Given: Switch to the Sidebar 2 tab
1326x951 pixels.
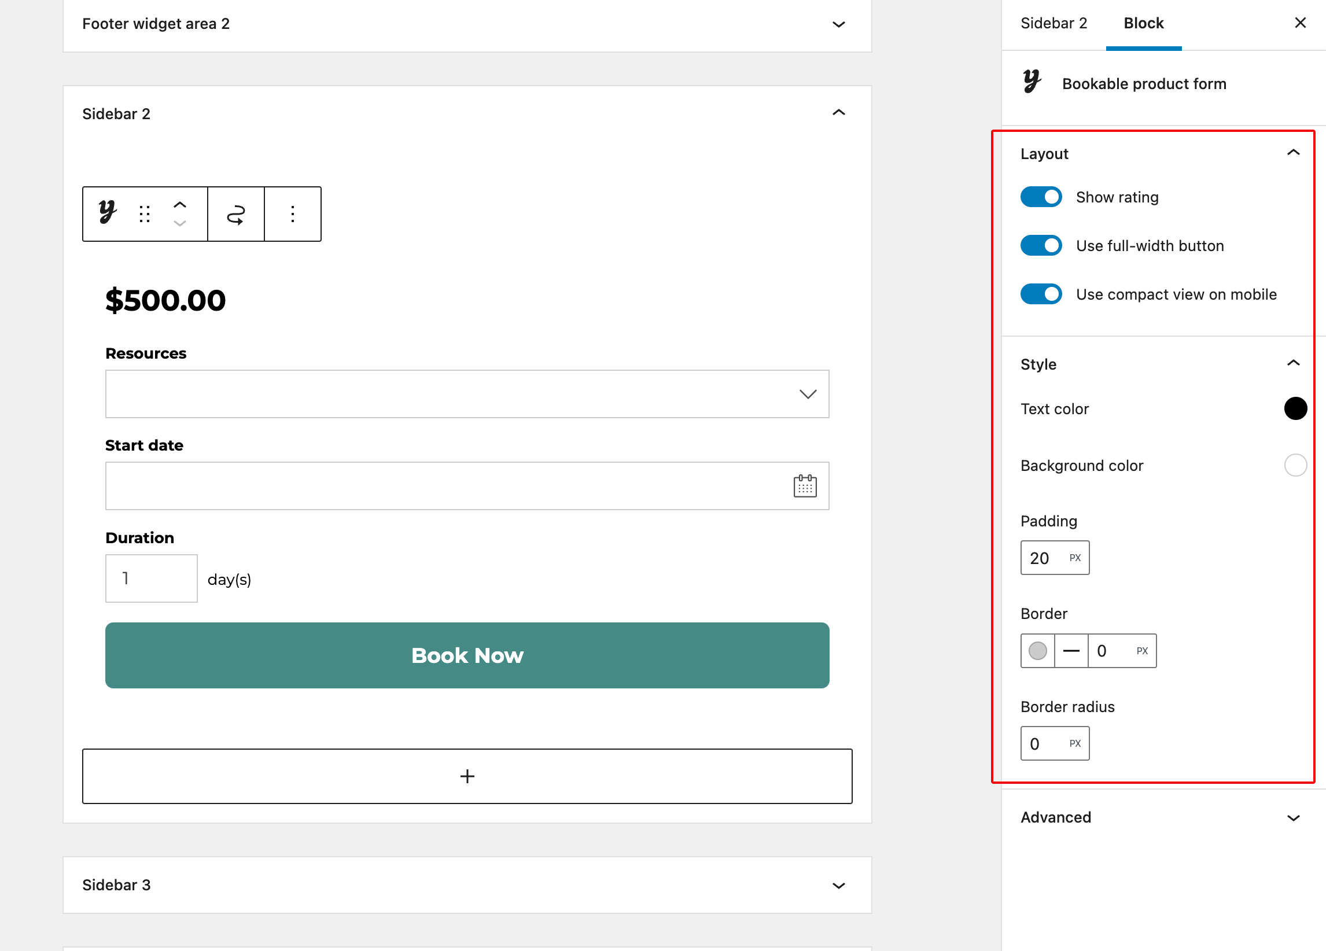Looking at the screenshot, I should pos(1054,23).
